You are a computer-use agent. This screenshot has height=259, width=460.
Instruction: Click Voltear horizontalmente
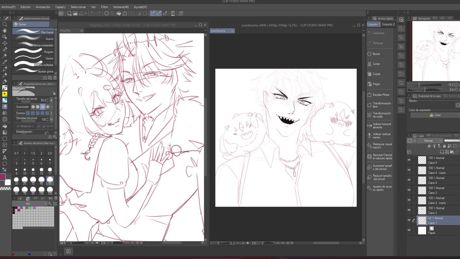point(379,125)
